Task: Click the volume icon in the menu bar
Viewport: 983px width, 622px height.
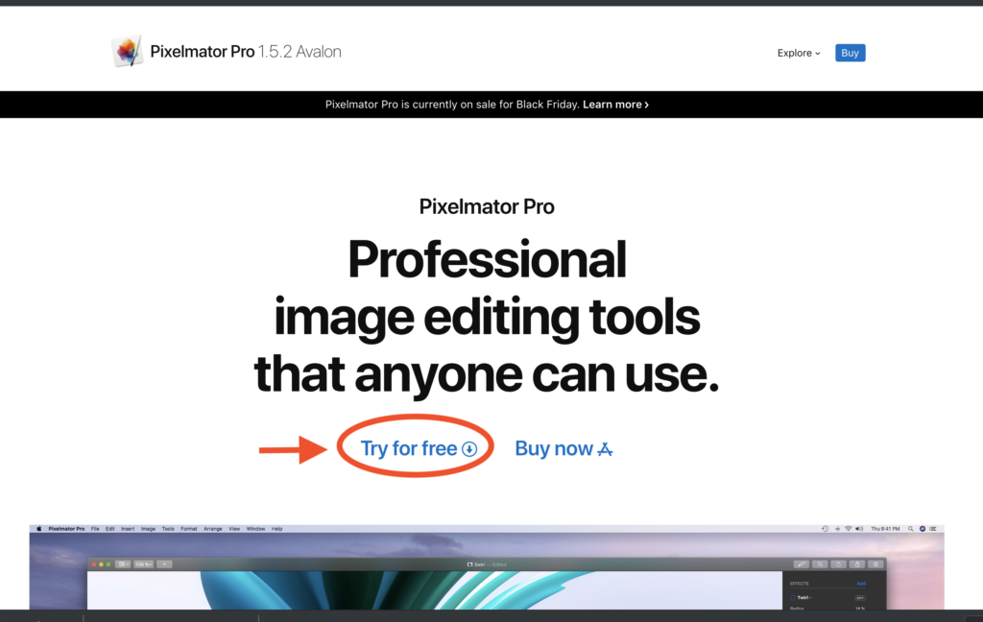Action: 859,528
